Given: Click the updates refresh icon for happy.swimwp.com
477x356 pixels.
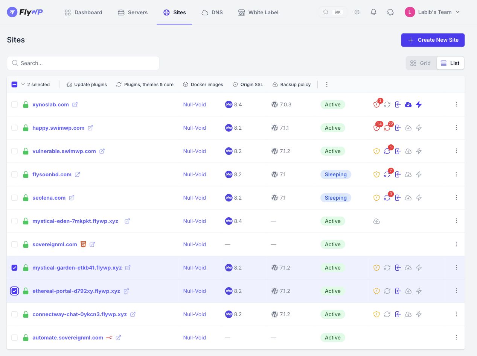Looking at the screenshot, I should coord(387,128).
